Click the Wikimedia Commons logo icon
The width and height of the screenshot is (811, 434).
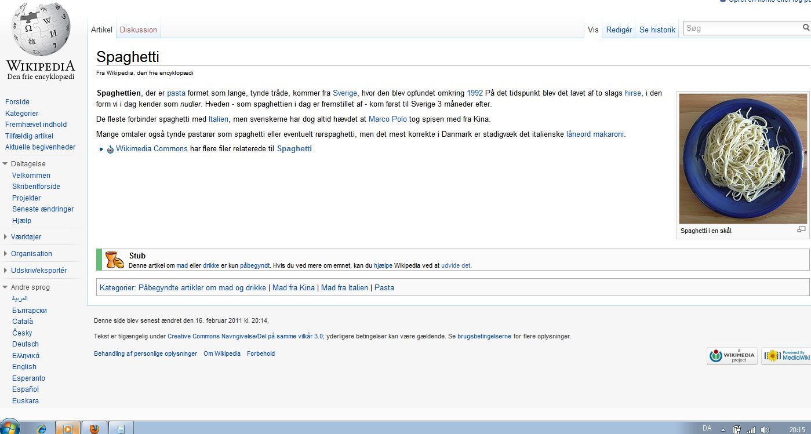[x=111, y=149]
